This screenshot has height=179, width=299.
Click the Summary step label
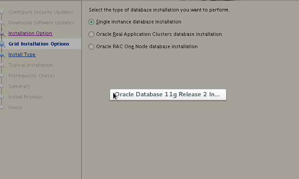pyautogui.click(x=19, y=86)
